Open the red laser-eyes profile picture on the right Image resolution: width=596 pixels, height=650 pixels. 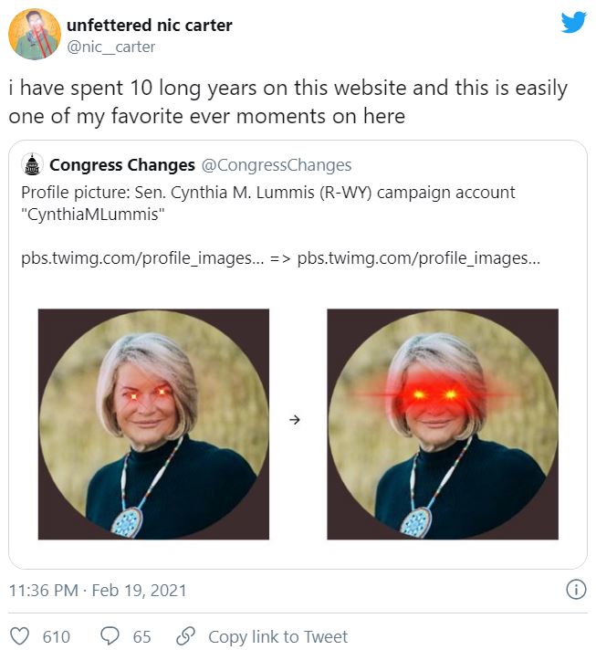(443, 424)
